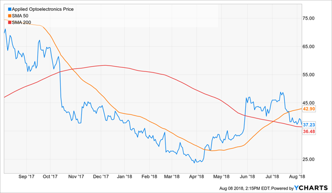The height and width of the screenshot is (193, 332).
Task: Click the Sep '17 x-axis label
Action: pyautogui.click(x=26, y=176)
